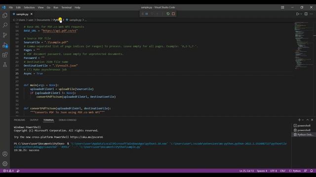Switch to the Debug Console tab
Image resolution: width=316 pixels, height=177 pixels.
pyautogui.click(x=68, y=120)
